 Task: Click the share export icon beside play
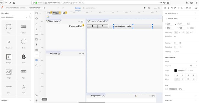149,8
